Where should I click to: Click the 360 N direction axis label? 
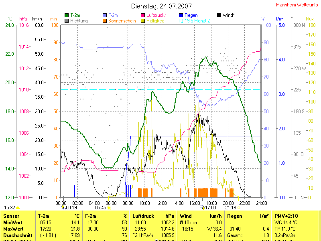(299, 25)
